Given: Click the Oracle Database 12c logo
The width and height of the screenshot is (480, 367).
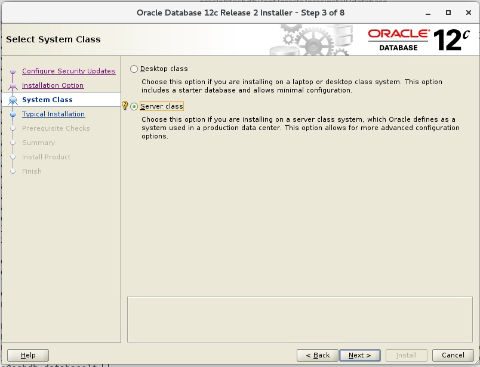Looking at the screenshot, I should (419, 40).
